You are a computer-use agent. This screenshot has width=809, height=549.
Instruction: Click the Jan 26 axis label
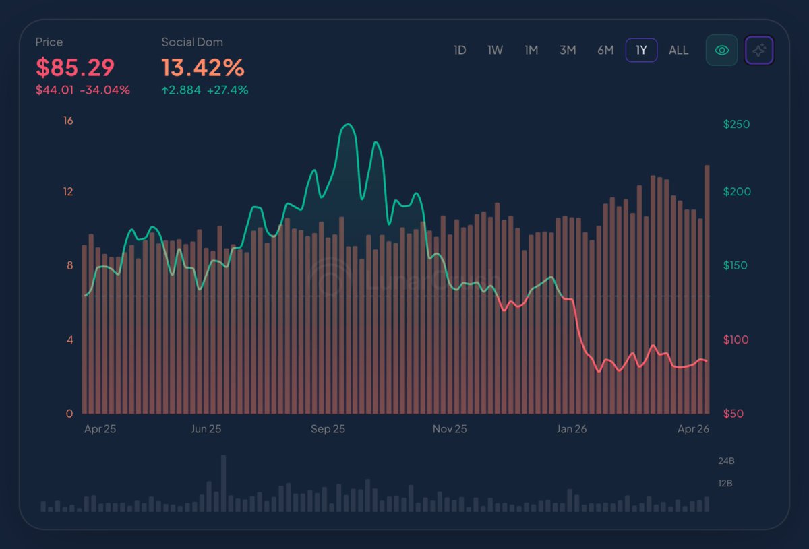(x=571, y=429)
